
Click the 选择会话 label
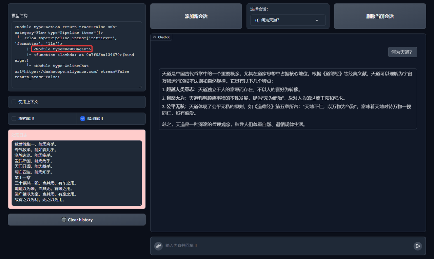259,9
